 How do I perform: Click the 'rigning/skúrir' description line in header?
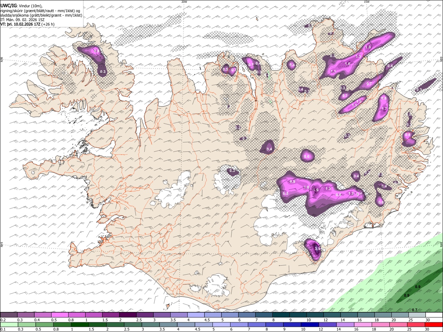pyautogui.click(x=40, y=11)
